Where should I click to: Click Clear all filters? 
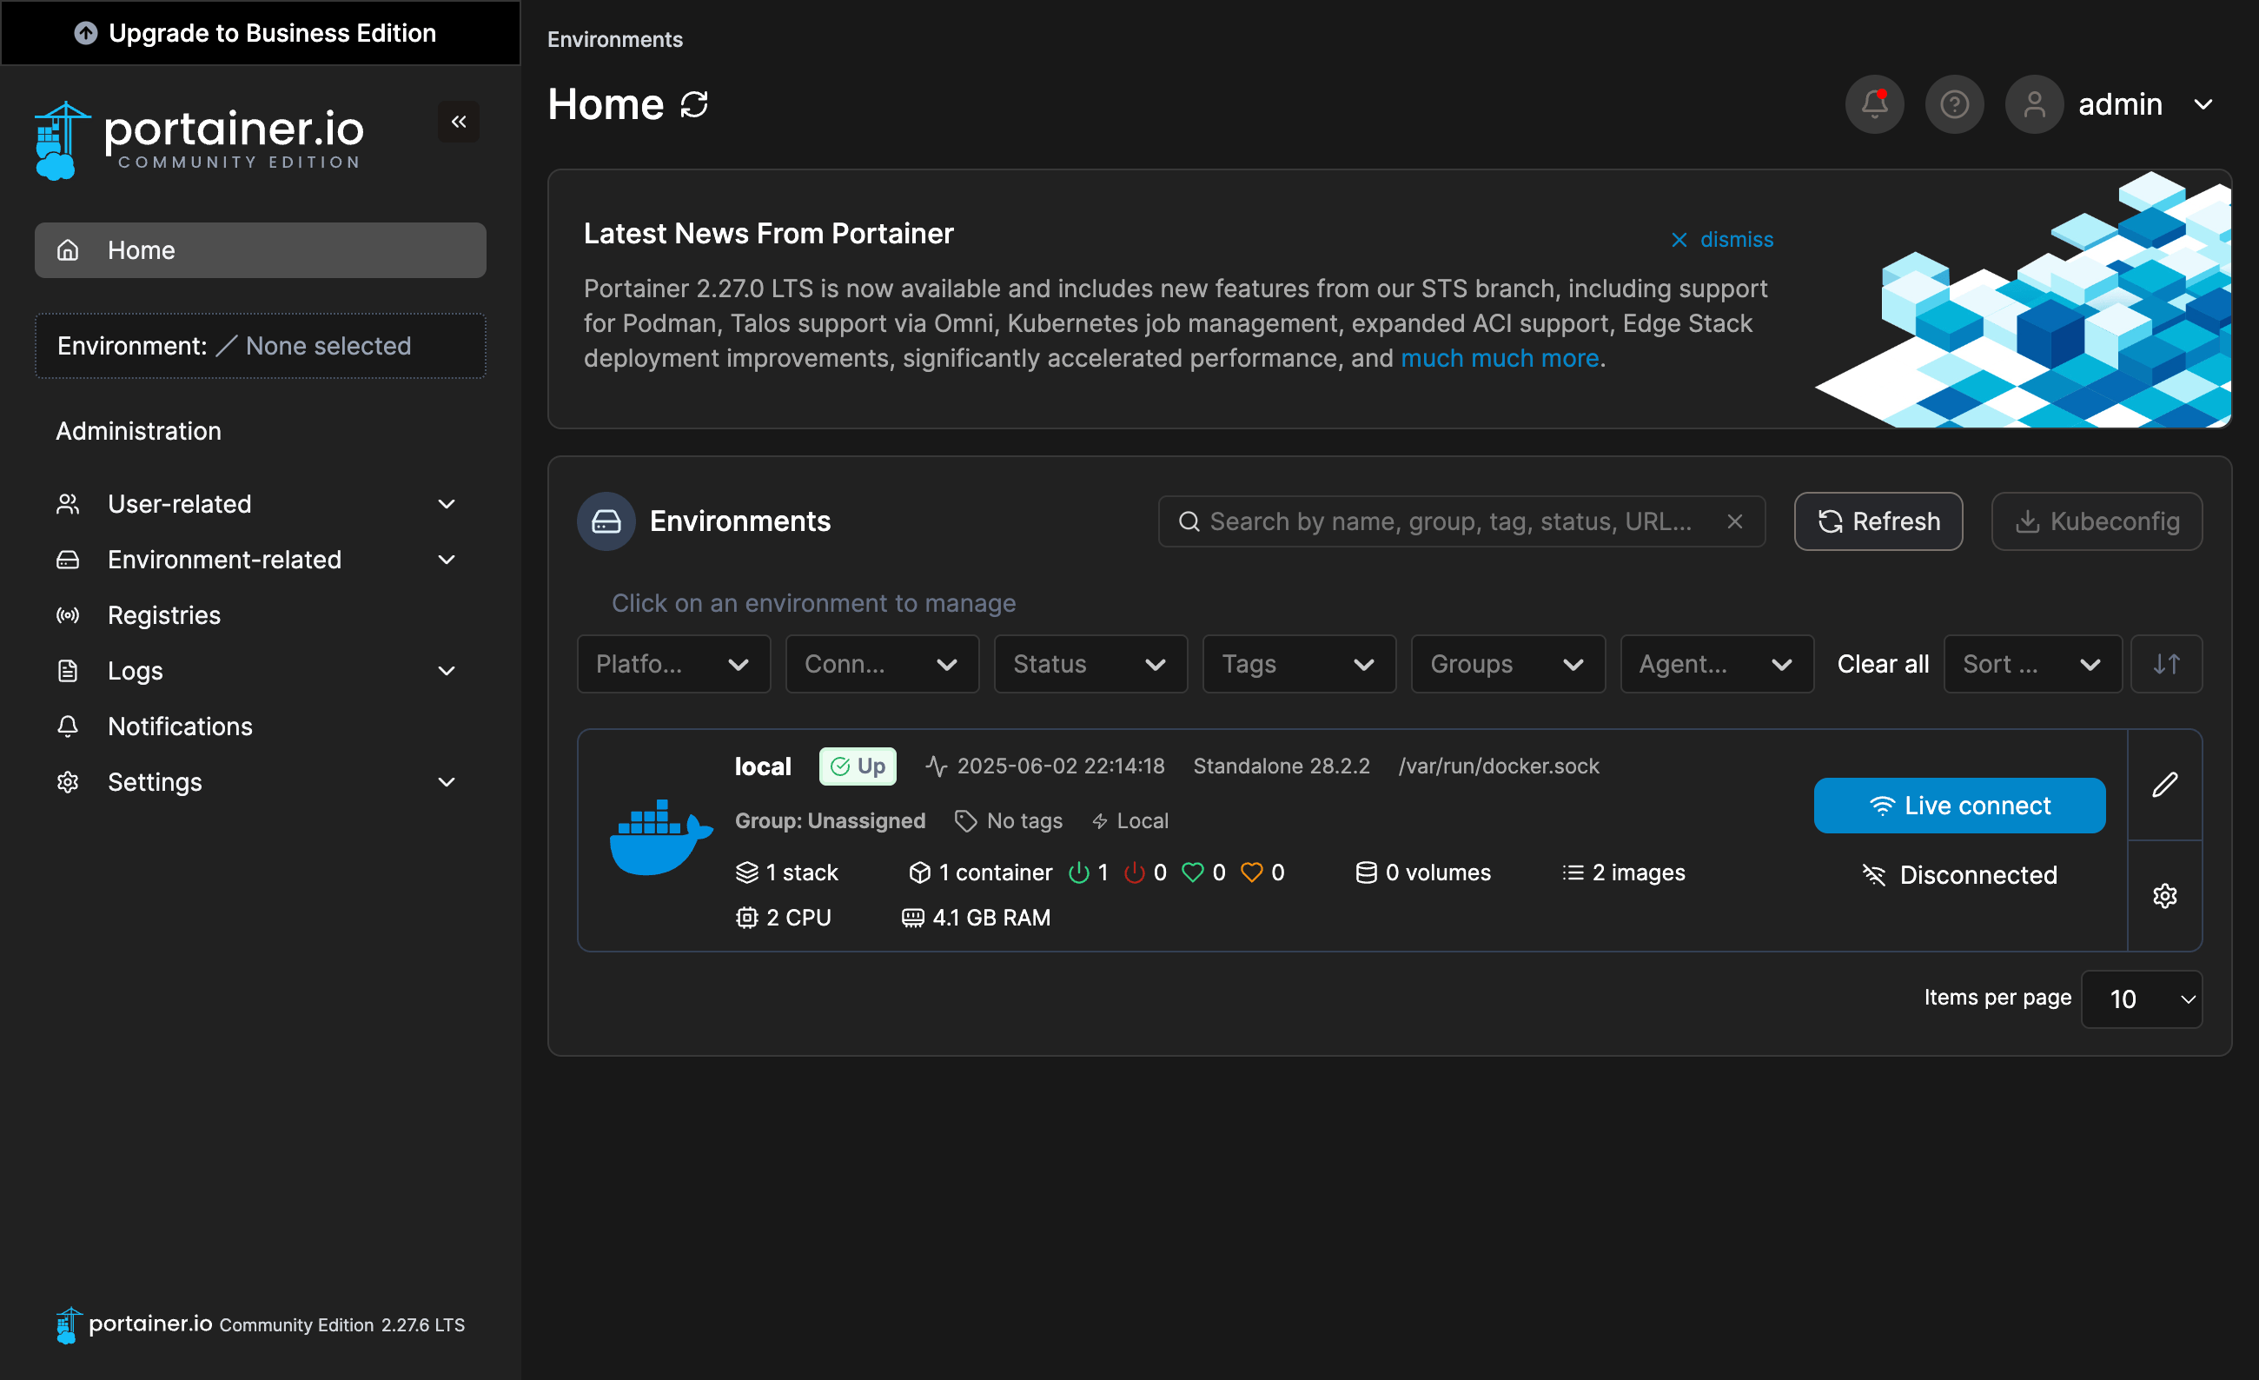1882,664
